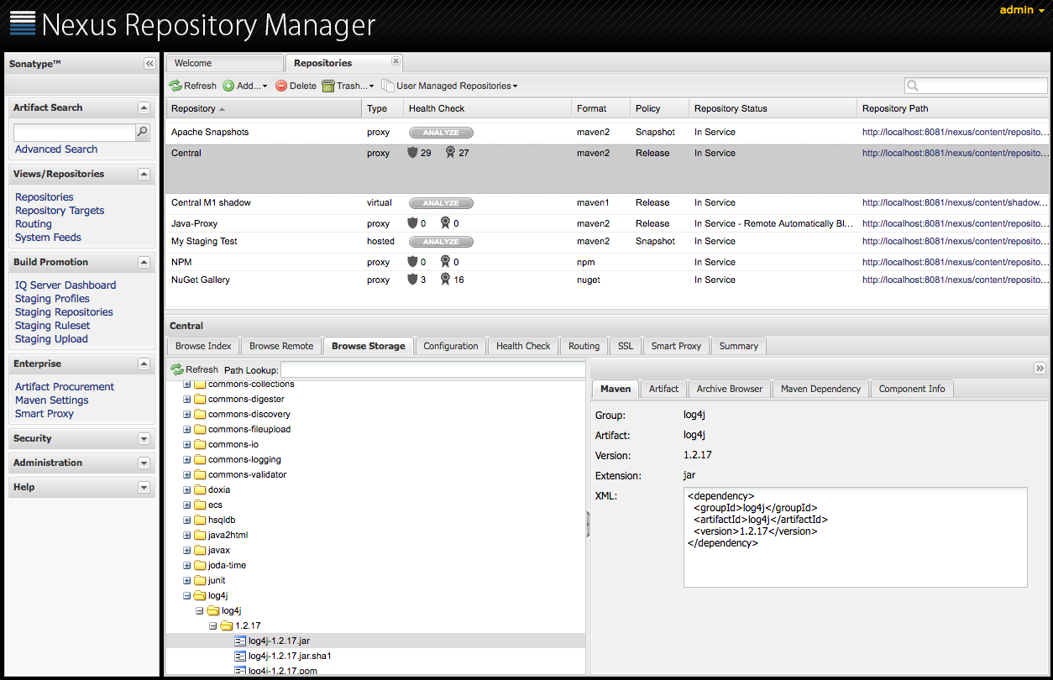Click the shield icon in NuGet Gallery row
This screenshot has width=1053, height=680.
[x=412, y=280]
